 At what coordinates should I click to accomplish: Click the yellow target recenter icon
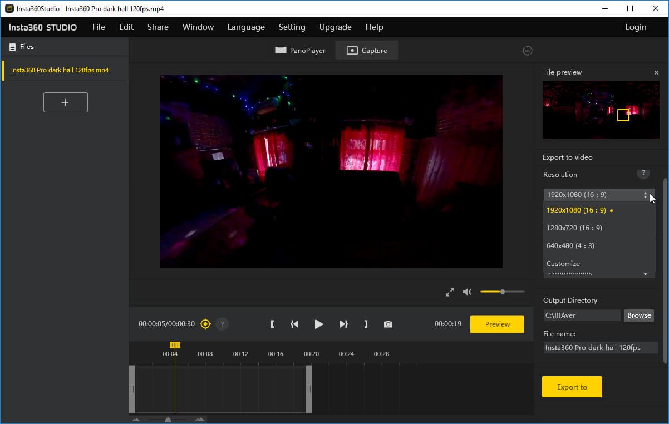pos(205,324)
